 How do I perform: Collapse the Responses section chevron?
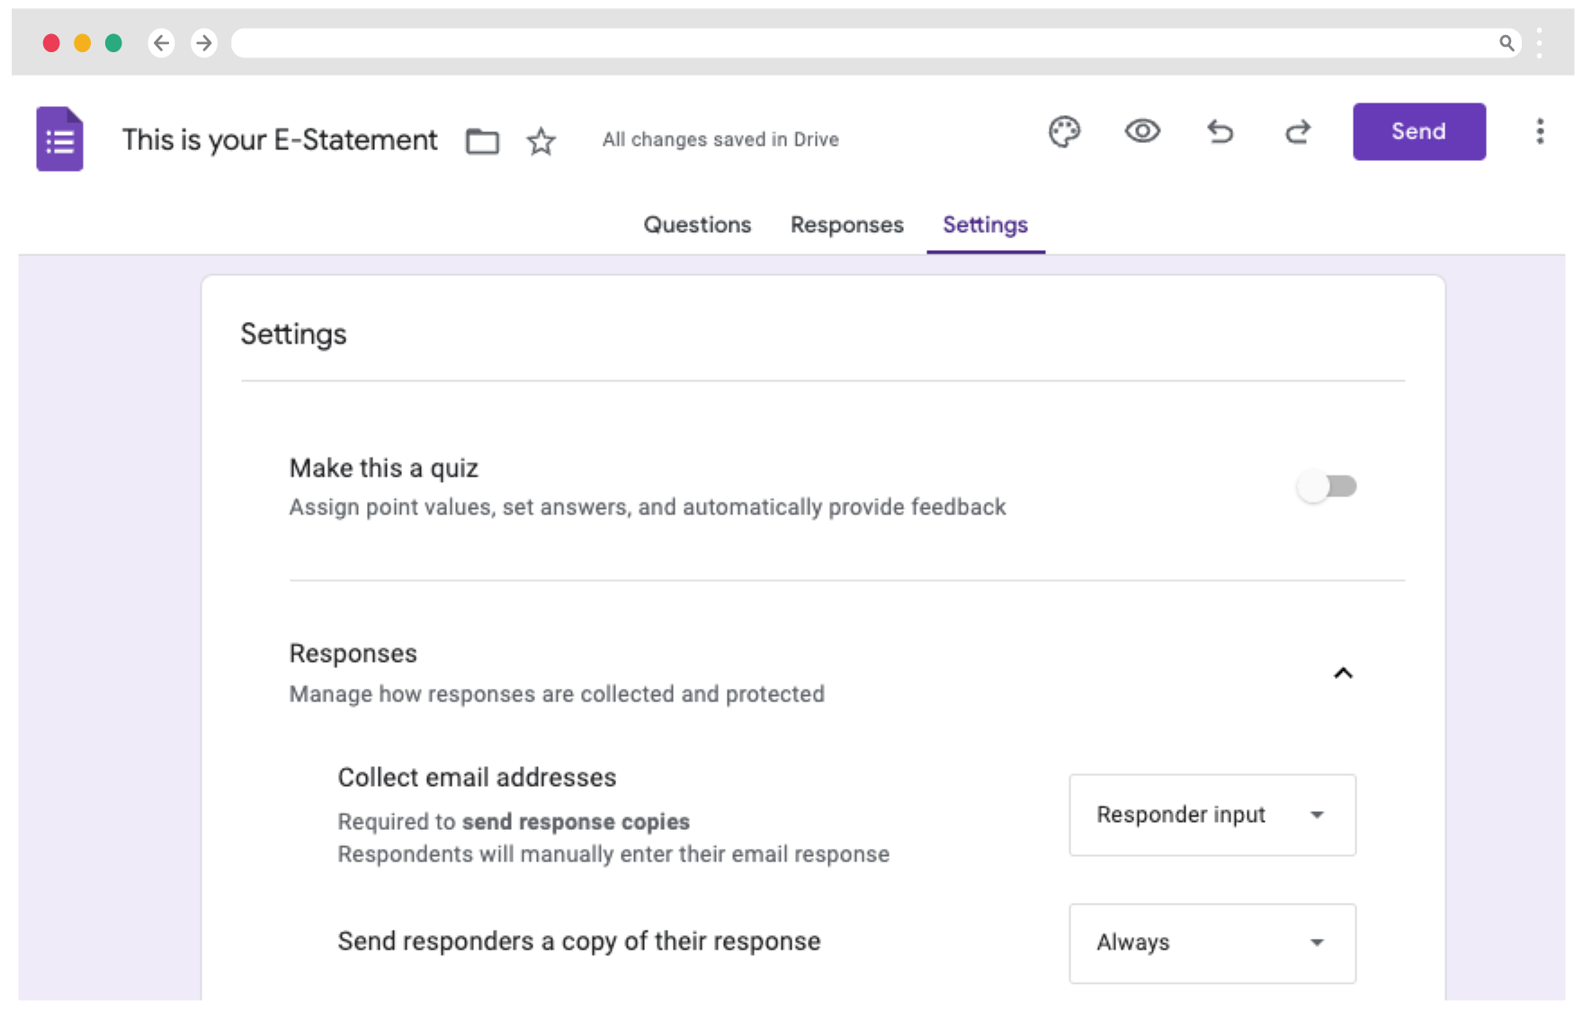tap(1343, 673)
